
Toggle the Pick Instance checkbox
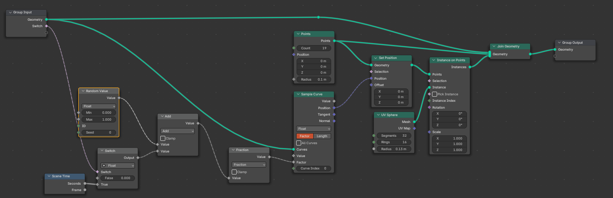pyautogui.click(x=434, y=94)
